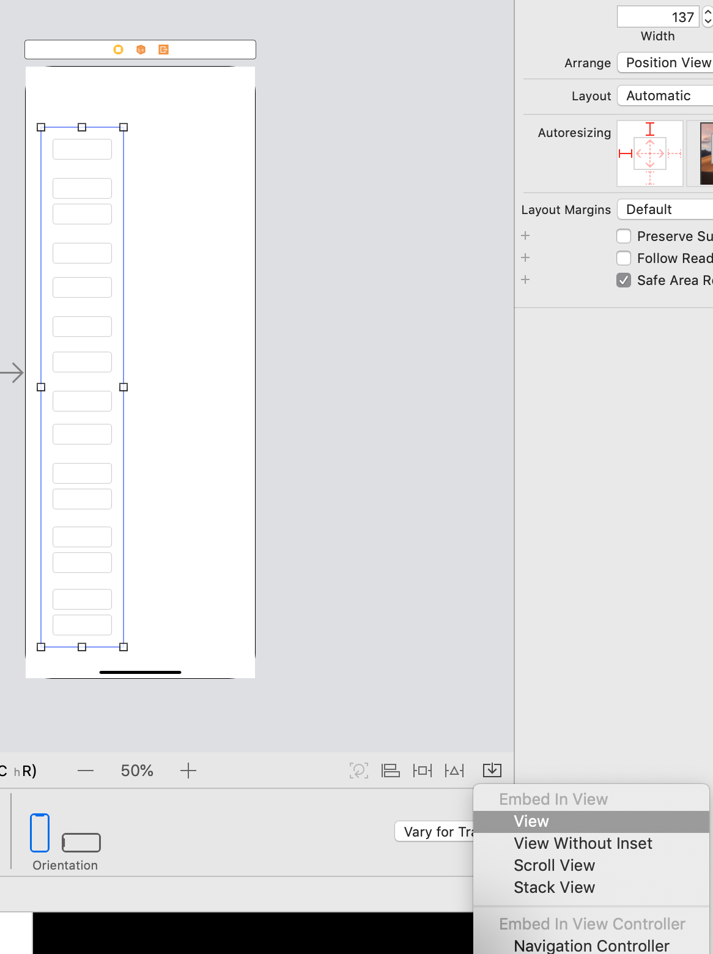Select the View Controller yellow circle icon
Viewport: 713px width, 954px height.
(117, 50)
